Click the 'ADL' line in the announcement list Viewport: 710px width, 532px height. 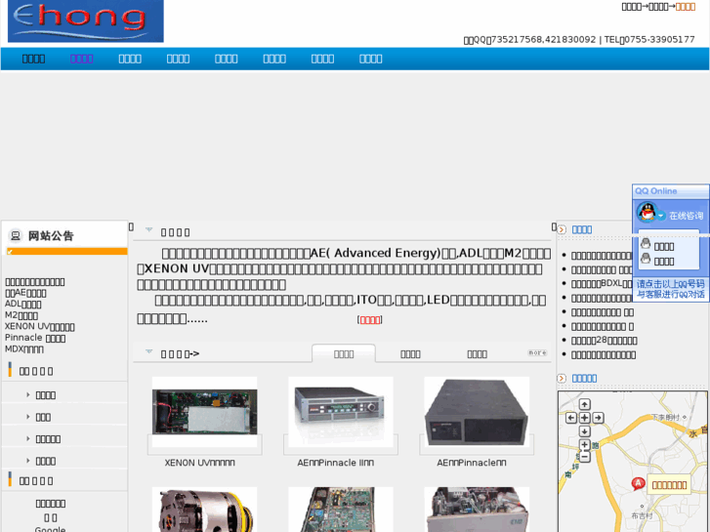[22, 304]
